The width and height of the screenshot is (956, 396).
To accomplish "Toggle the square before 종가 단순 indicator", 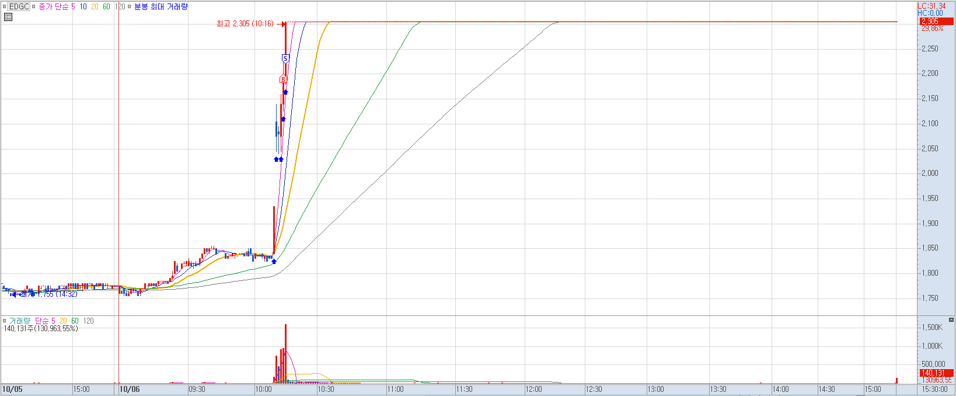I will click(34, 7).
